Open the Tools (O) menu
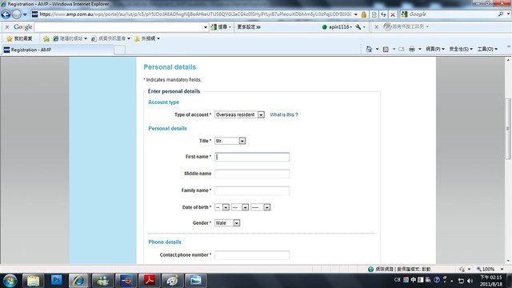 [x=487, y=49]
